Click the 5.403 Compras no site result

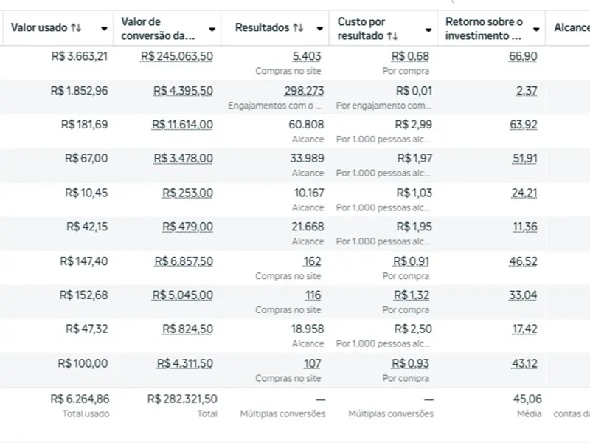tap(307, 57)
